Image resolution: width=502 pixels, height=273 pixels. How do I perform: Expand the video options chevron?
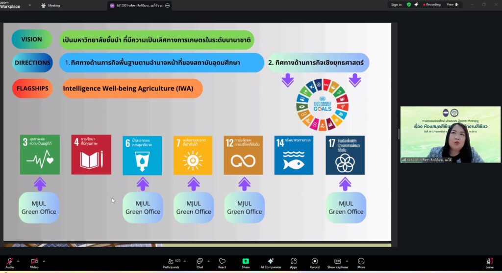point(44,261)
